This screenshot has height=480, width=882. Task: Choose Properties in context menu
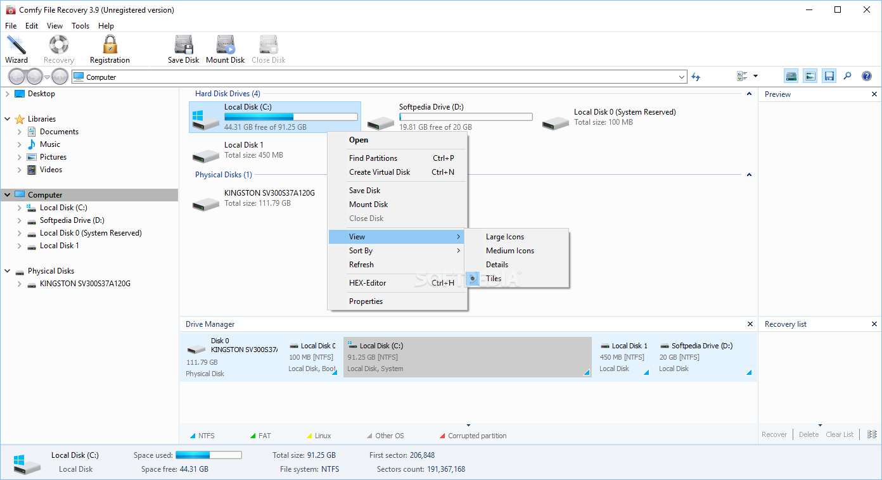tap(398, 301)
